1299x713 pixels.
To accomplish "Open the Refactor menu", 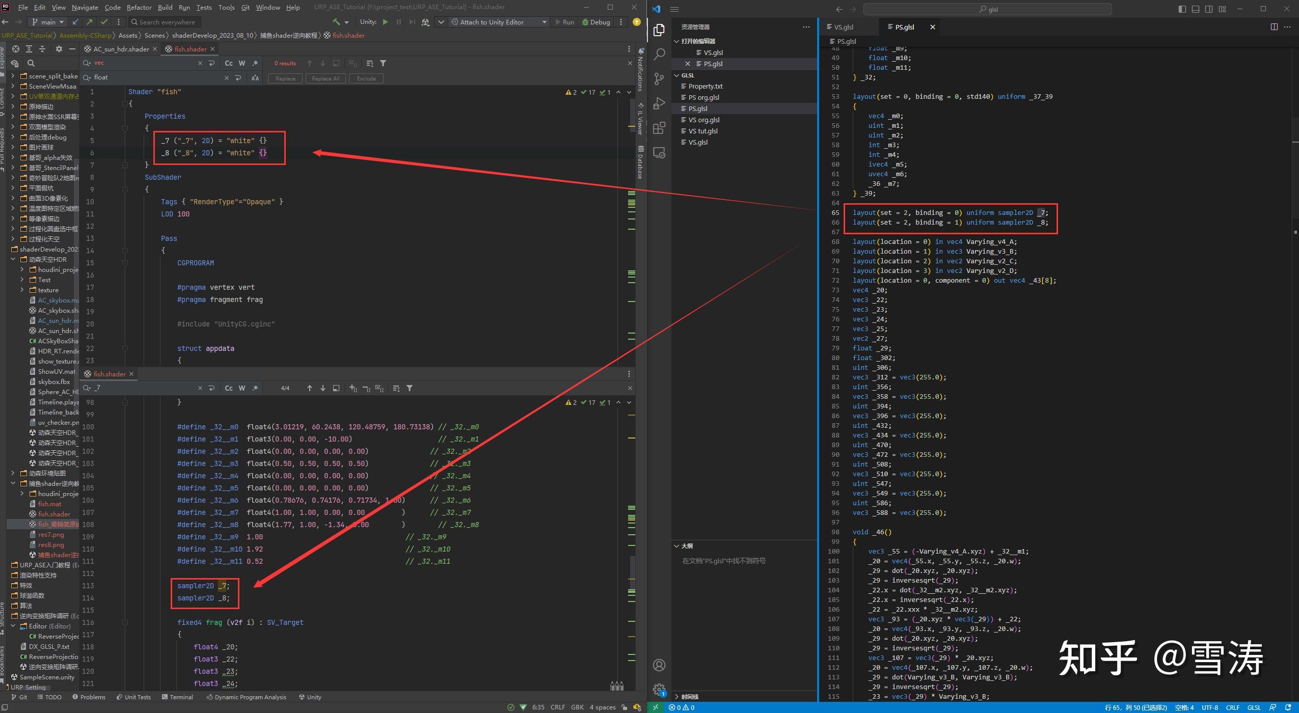I will click(x=139, y=8).
